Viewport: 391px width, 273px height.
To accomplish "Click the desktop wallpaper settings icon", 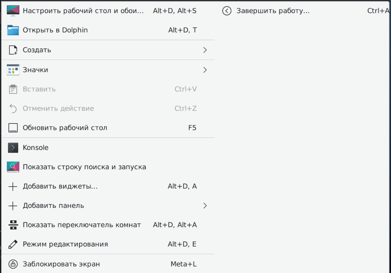I will 13,11.
